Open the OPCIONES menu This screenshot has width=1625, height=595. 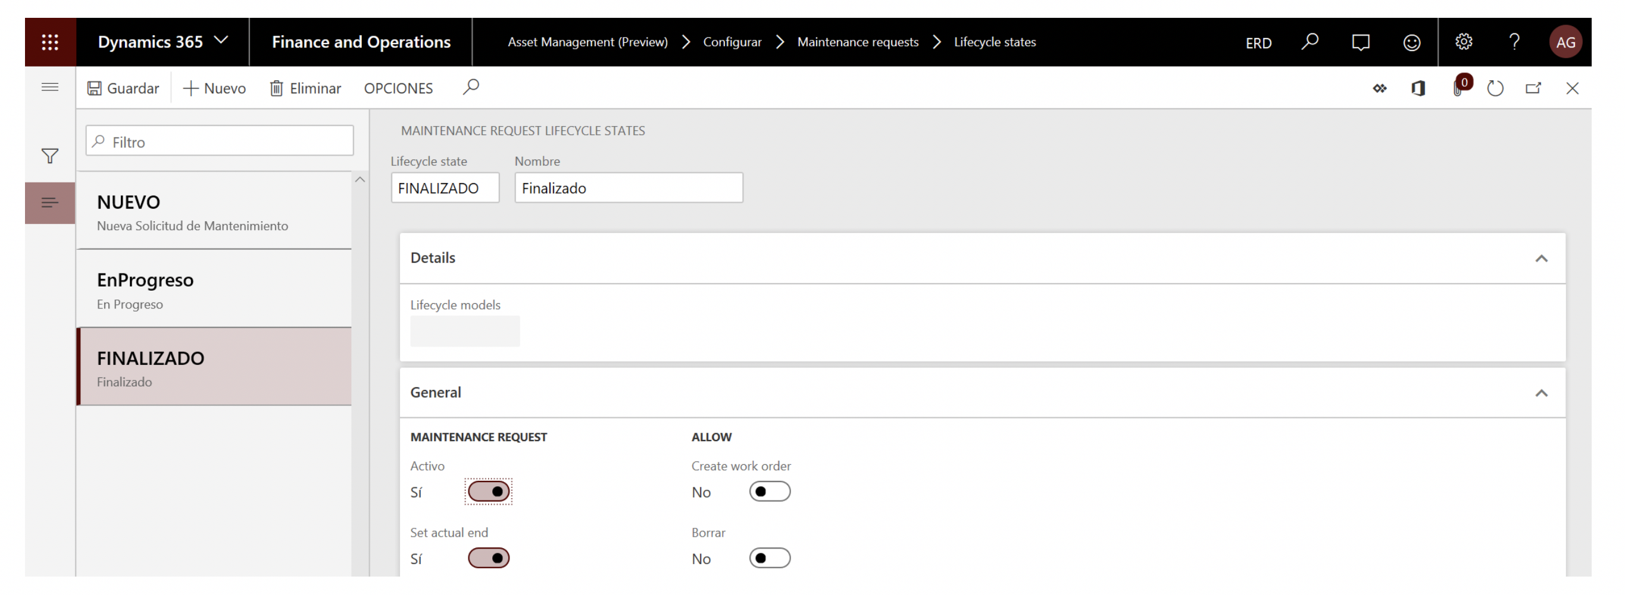[398, 88]
